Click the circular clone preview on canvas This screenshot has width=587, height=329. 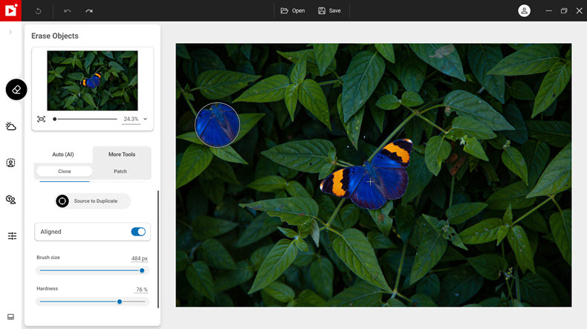pos(217,125)
